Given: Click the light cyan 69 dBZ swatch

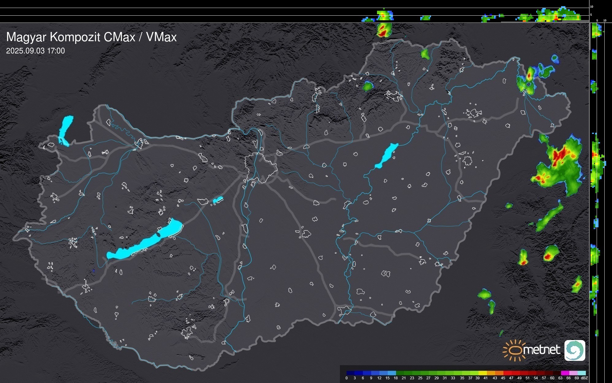Looking at the screenshot, I should 581,373.
